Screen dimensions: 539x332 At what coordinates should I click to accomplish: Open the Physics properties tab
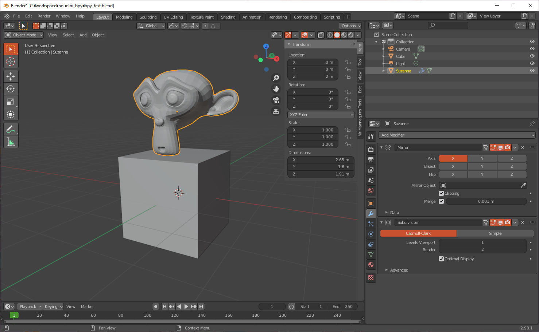click(x=371, y=234)
